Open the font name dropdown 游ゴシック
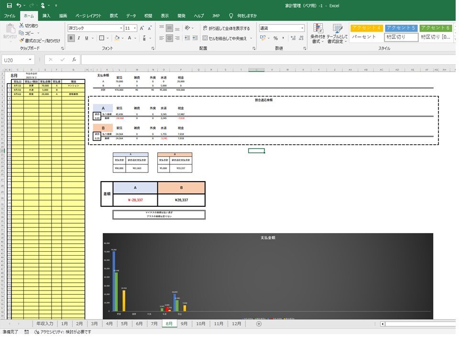 [x=121, y=28]
